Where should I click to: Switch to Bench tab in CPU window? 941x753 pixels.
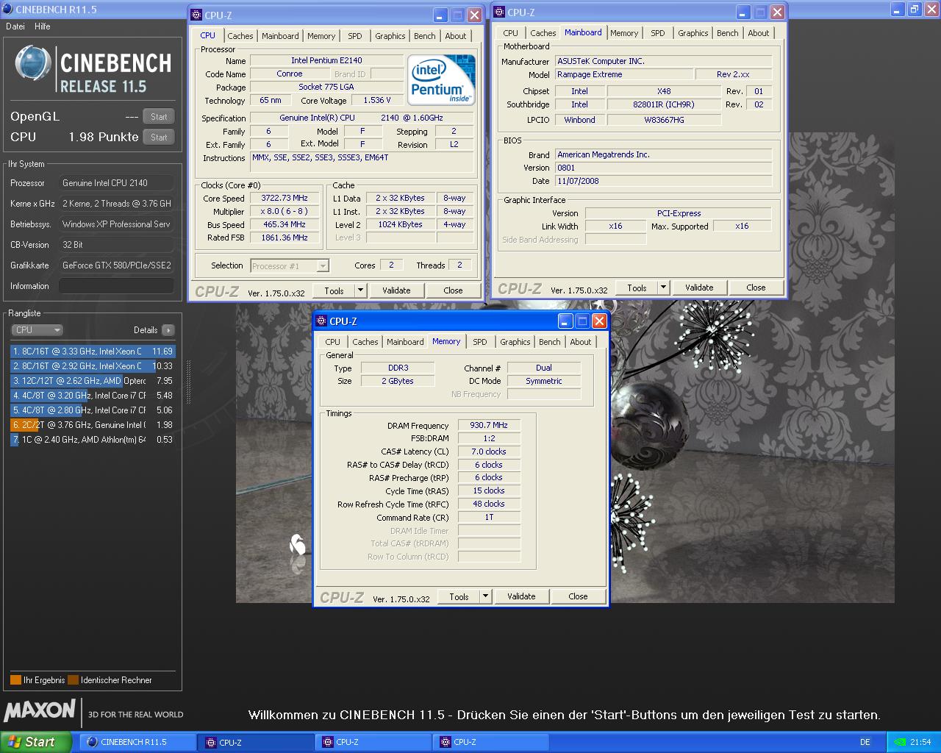pyautogui.click(x=424, y=36)
